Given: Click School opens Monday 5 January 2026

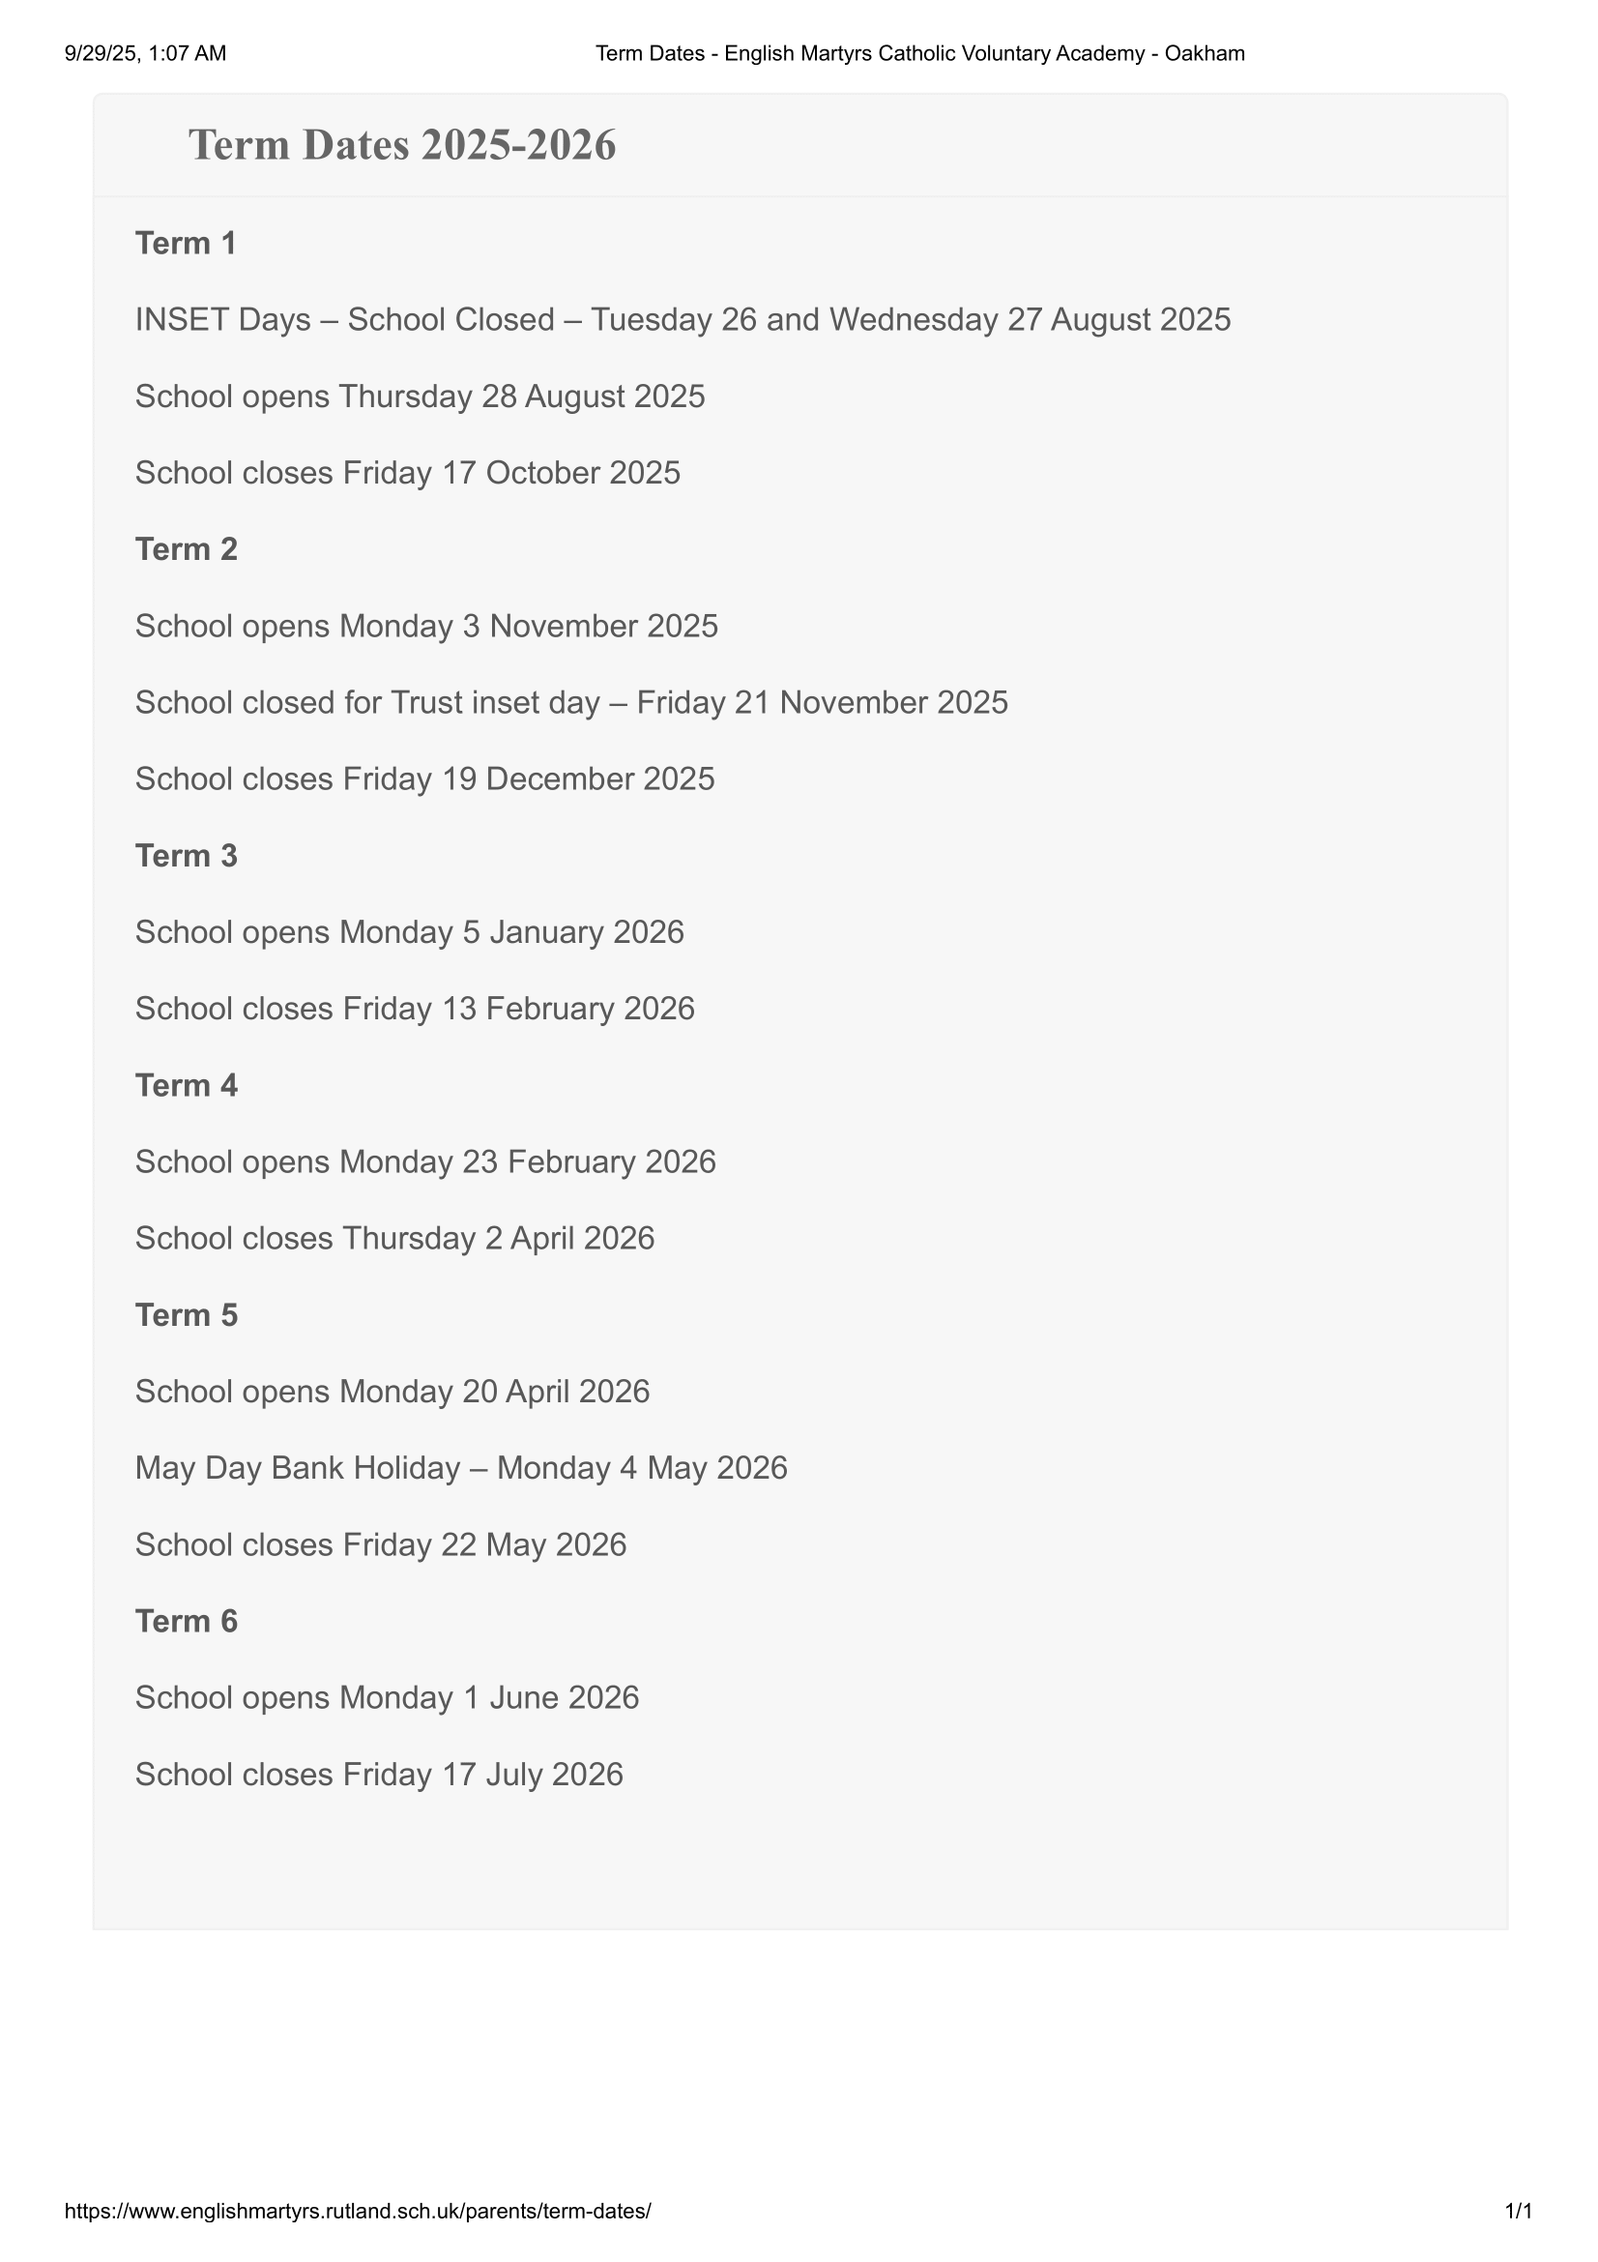Looking at the screenshot, I should [x=409, y=932].
